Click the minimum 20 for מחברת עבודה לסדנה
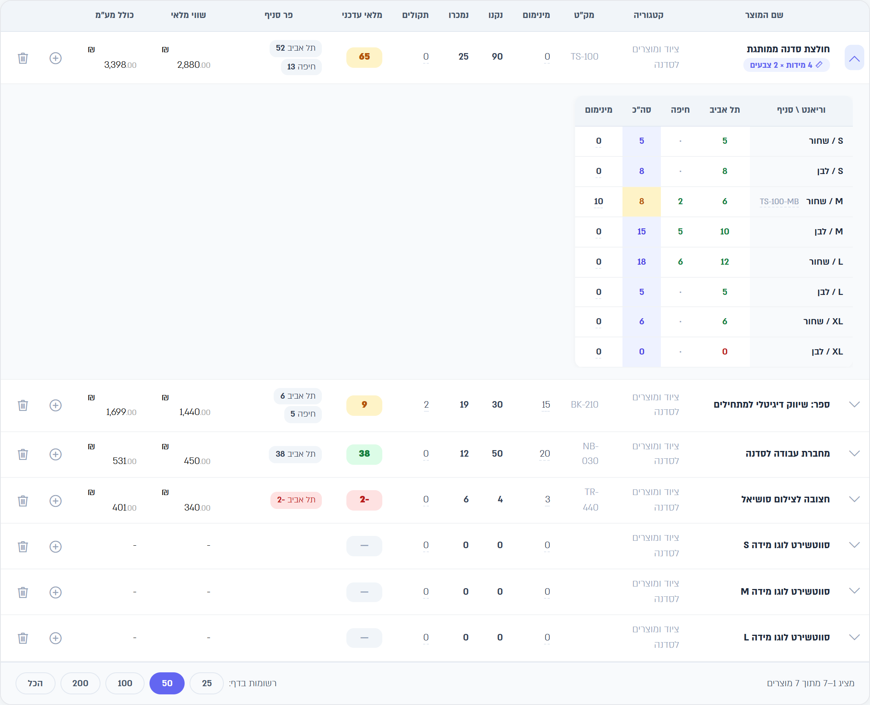 click(x=544, y=453)
